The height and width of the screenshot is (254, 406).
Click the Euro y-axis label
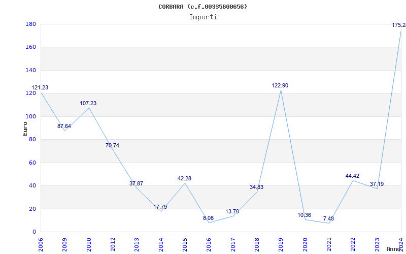[25, 129]
